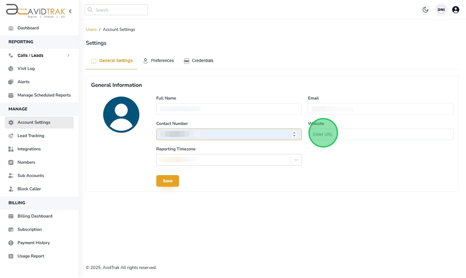Click the Email input field
Viewport: 466px width, 278px height.
click(381, 109)
